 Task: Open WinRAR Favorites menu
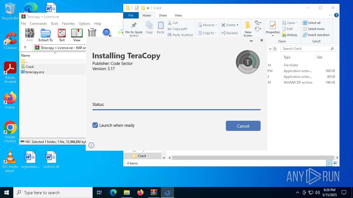[68, 24]
